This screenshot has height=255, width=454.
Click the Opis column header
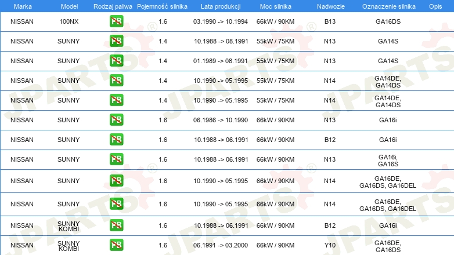pyautogui.click(x=435, y=6)
